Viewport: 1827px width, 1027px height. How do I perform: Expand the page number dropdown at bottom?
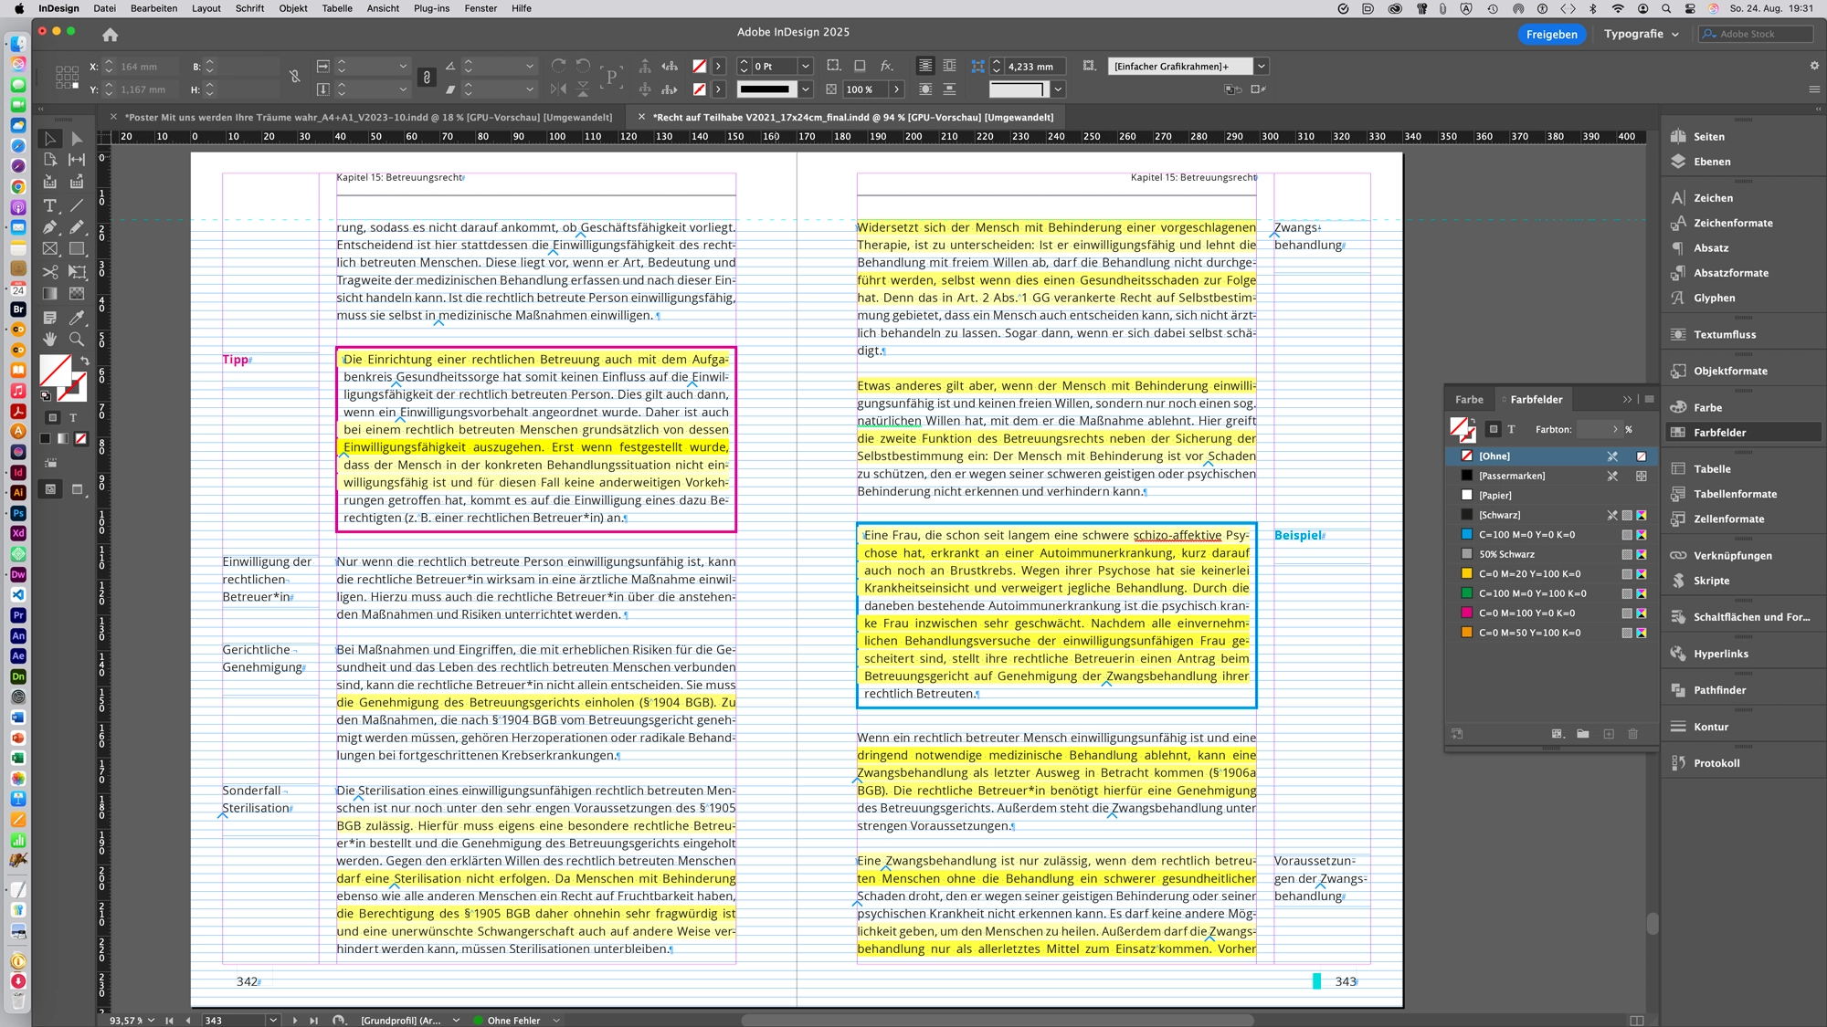(x=271, y=1021)
